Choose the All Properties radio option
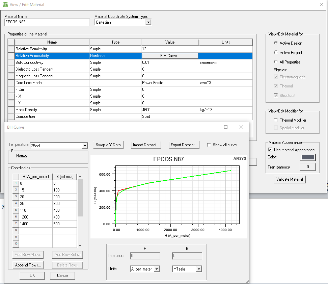The width and height of the screenshot is (328, 284). [x=276, y=62]
